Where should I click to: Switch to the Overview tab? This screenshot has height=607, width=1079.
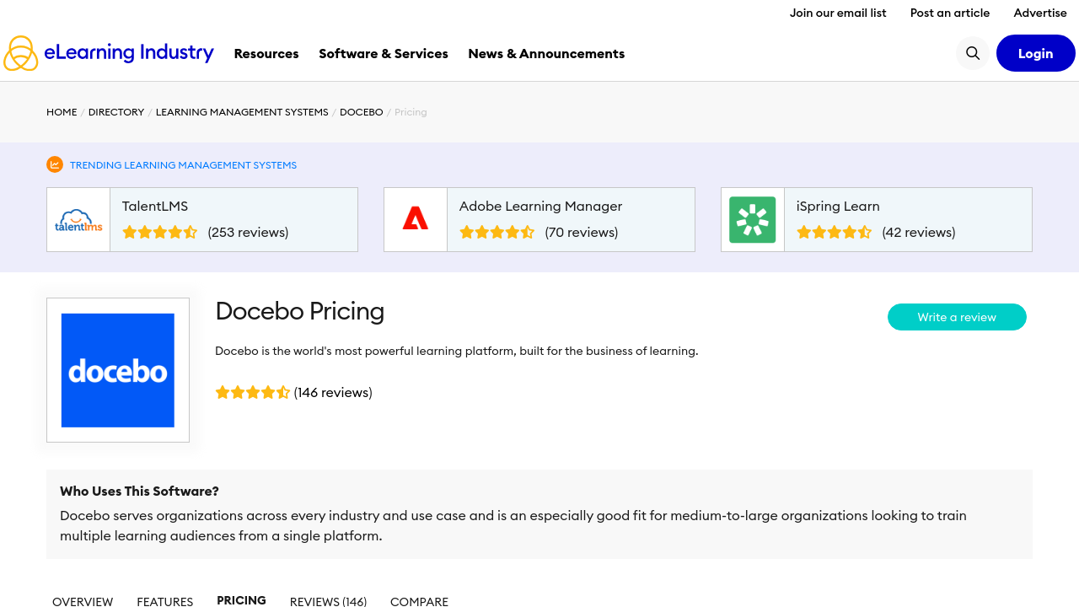(x=83, y=601)
